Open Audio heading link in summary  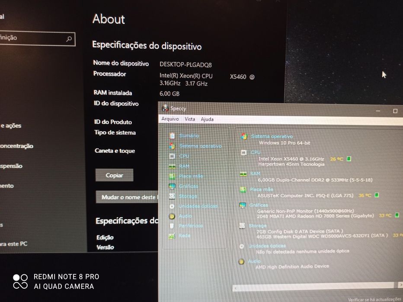pos(254,261)
